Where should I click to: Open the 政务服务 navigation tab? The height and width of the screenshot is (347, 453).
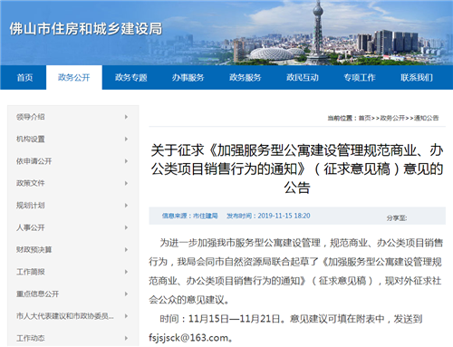[245, 78]
